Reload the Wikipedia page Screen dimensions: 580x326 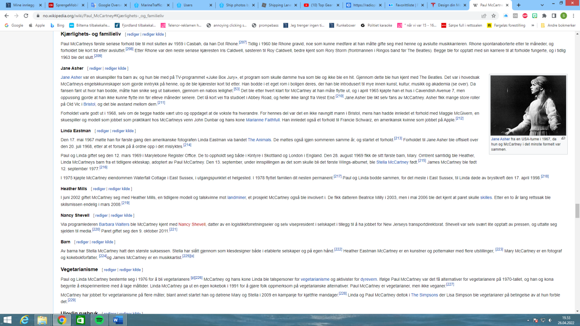(x=26, y=15)
